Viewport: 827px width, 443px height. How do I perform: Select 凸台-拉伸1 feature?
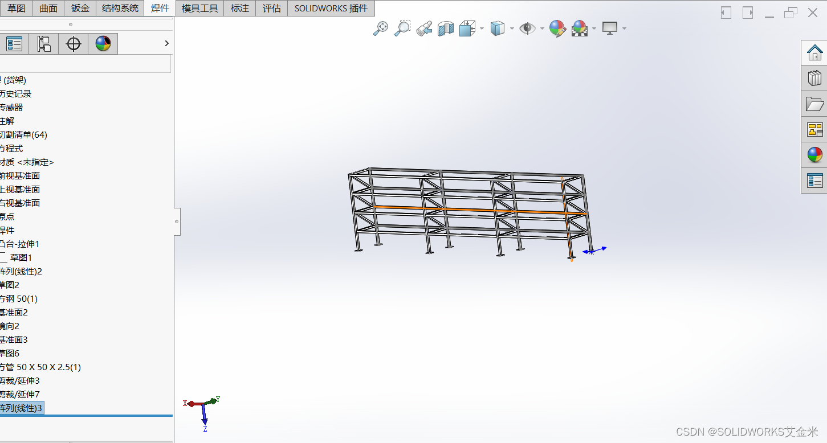(20, 244)
